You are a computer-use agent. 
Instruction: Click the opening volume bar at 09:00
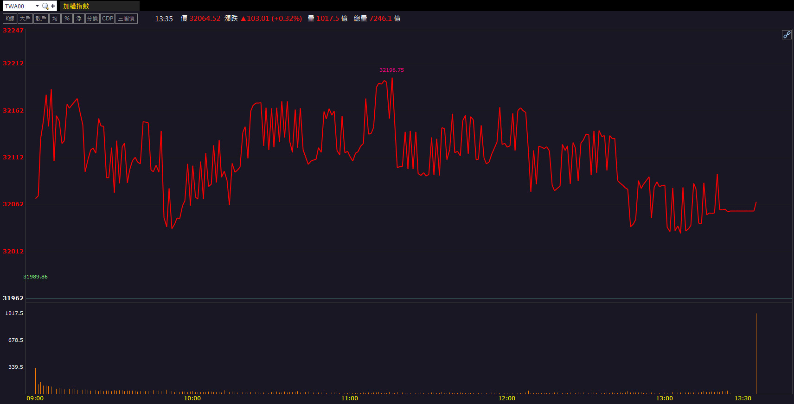pos(35,381)
